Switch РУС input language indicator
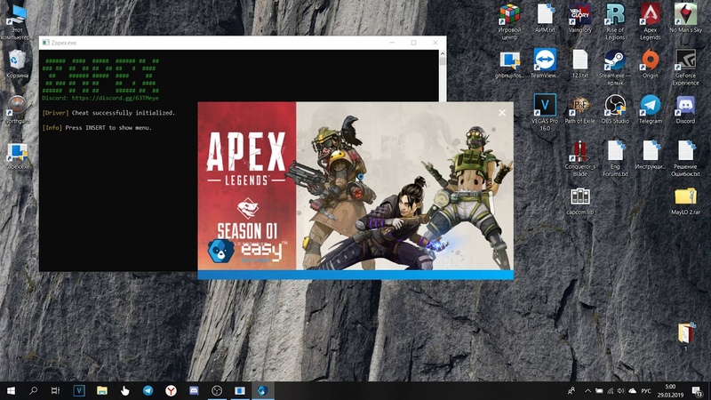711x400 pixels. (x=646, y=390)
